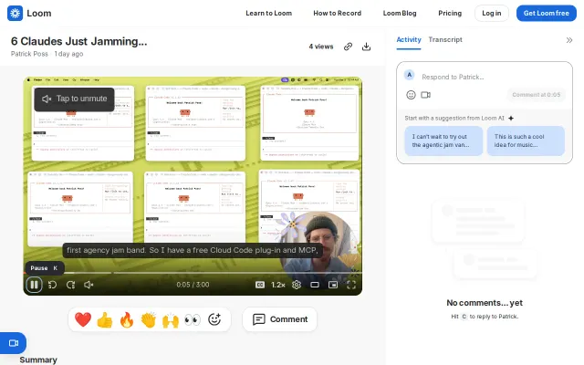This screenshot has width=584, height=365.
Task: Click the Summary heading
Action: (x=38, y=360)
